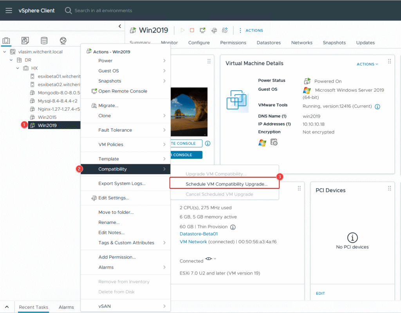
Task: Open Fault Tolerance submenu
Action: tap(126, 130)
